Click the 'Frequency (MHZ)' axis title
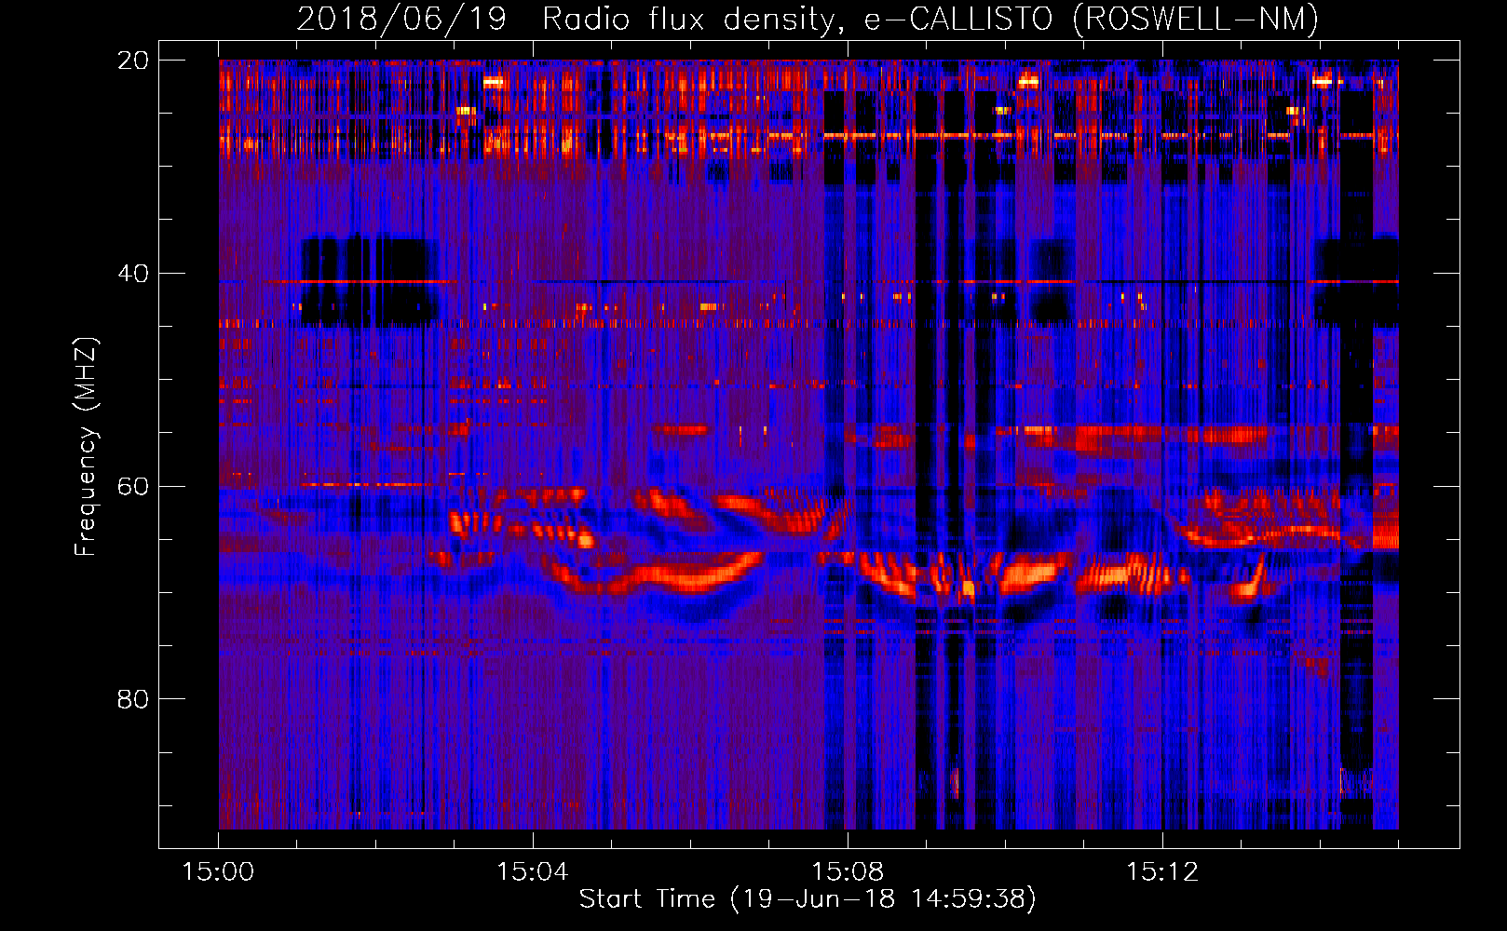This screenshot has height=931, width=1507. pyautogui.click(x=86, y=446)
